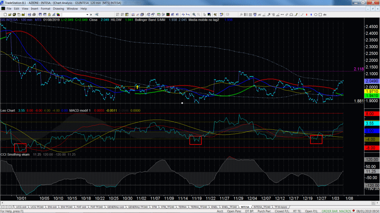Open the toolbar symbol combo box

(75, 14)
